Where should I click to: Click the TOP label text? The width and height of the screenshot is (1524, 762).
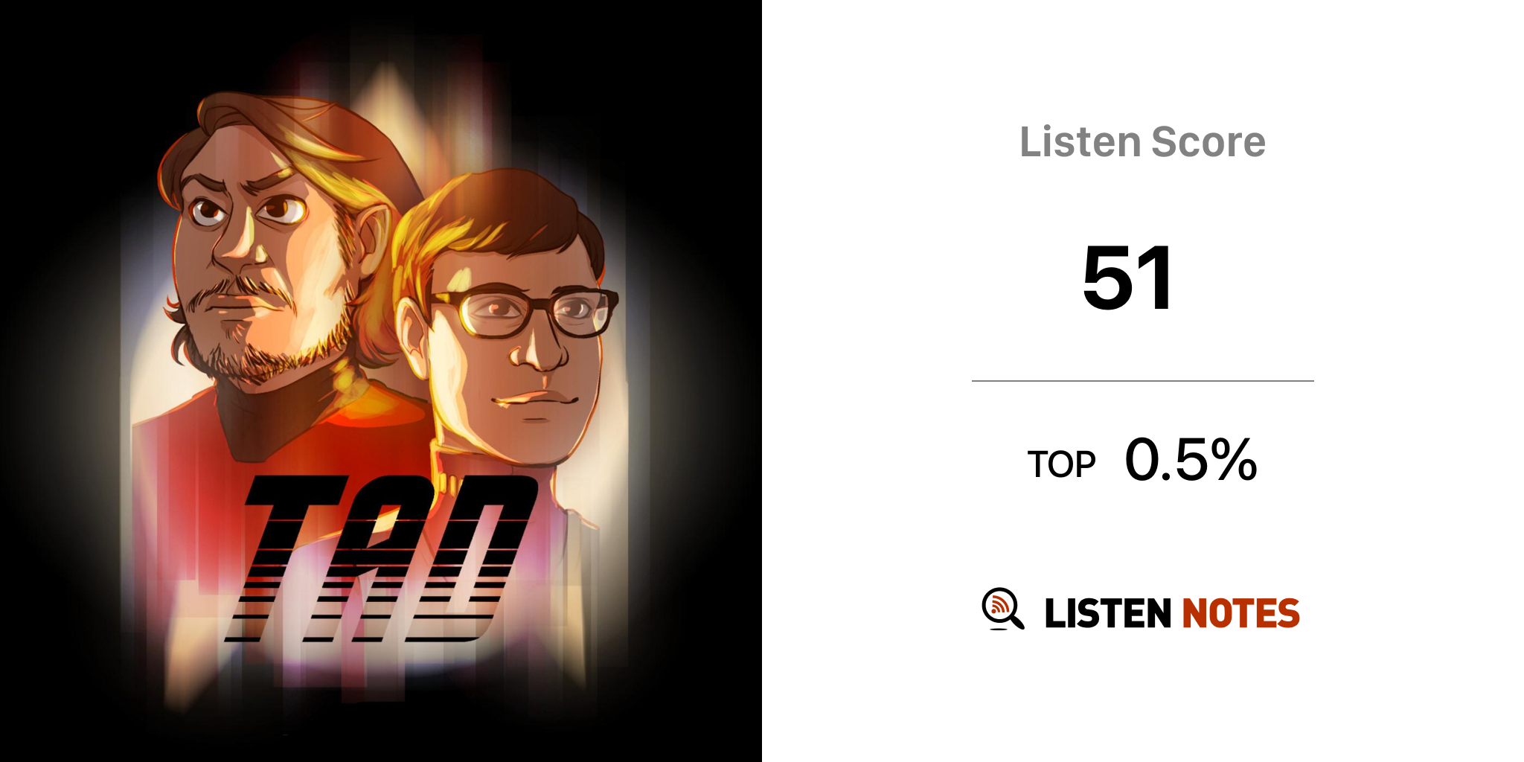tap(1061, 464)
